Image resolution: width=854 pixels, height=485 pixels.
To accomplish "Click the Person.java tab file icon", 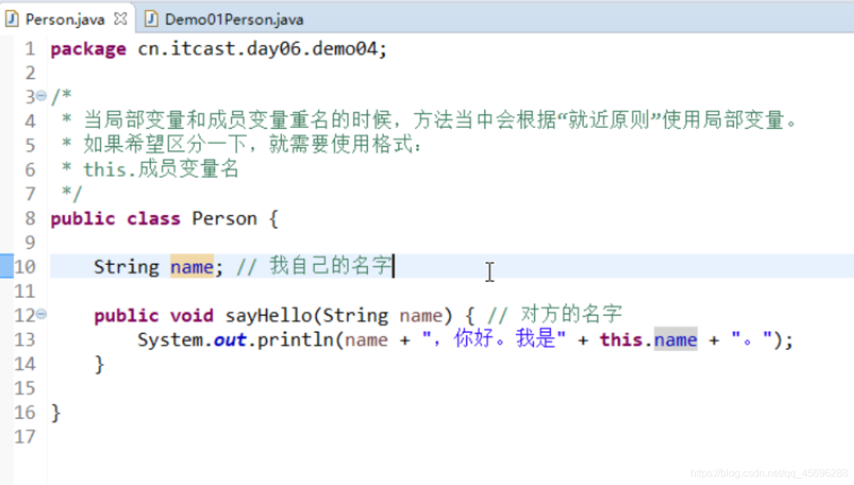I will (x=12, y=19).
